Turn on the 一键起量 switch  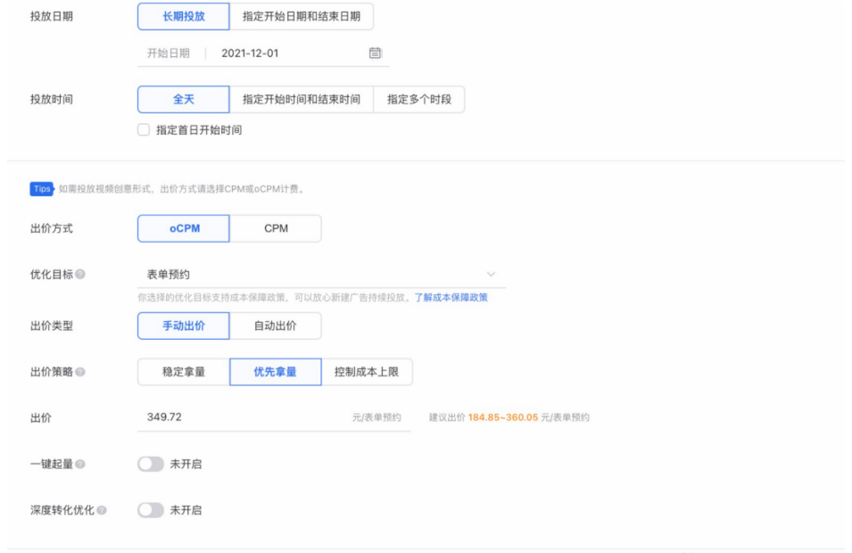coord(151,465)
